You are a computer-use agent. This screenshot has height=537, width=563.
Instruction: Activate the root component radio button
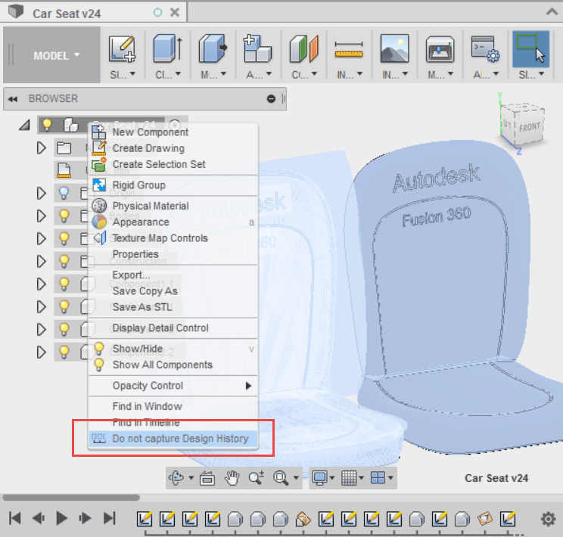175,125
